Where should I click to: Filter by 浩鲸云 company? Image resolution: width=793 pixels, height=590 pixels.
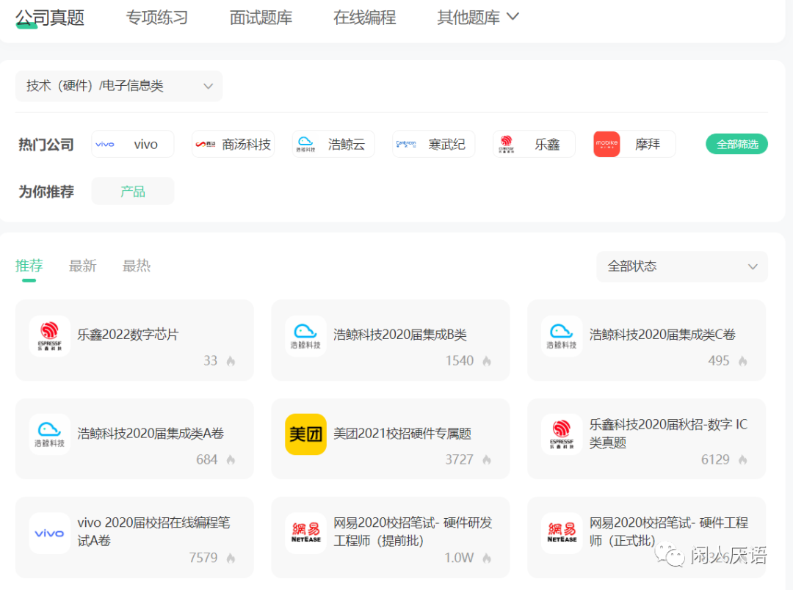347,145
